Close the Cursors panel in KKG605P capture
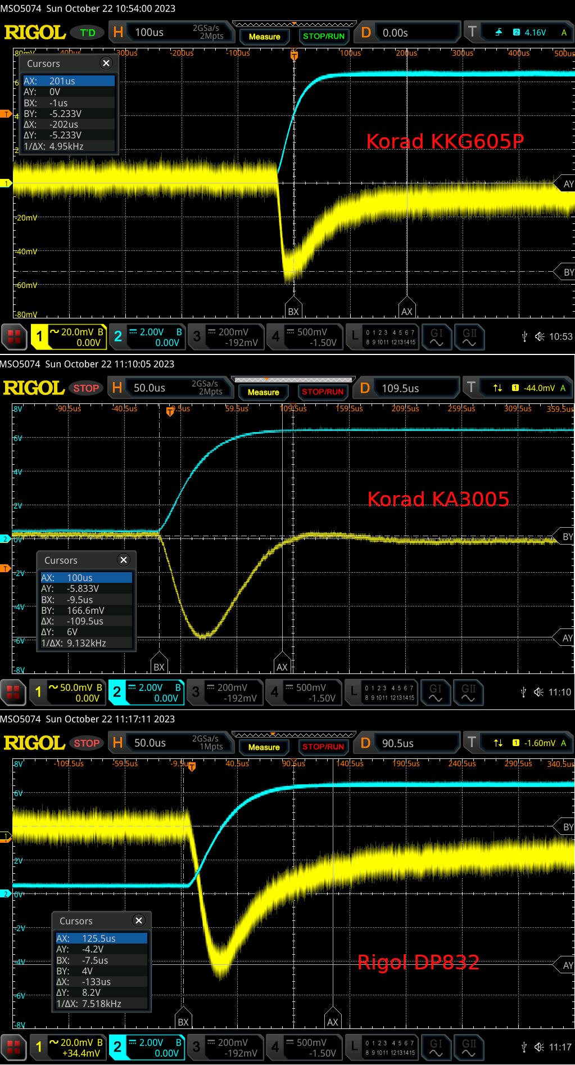575x1065 pixels. (x=106, y=63)
